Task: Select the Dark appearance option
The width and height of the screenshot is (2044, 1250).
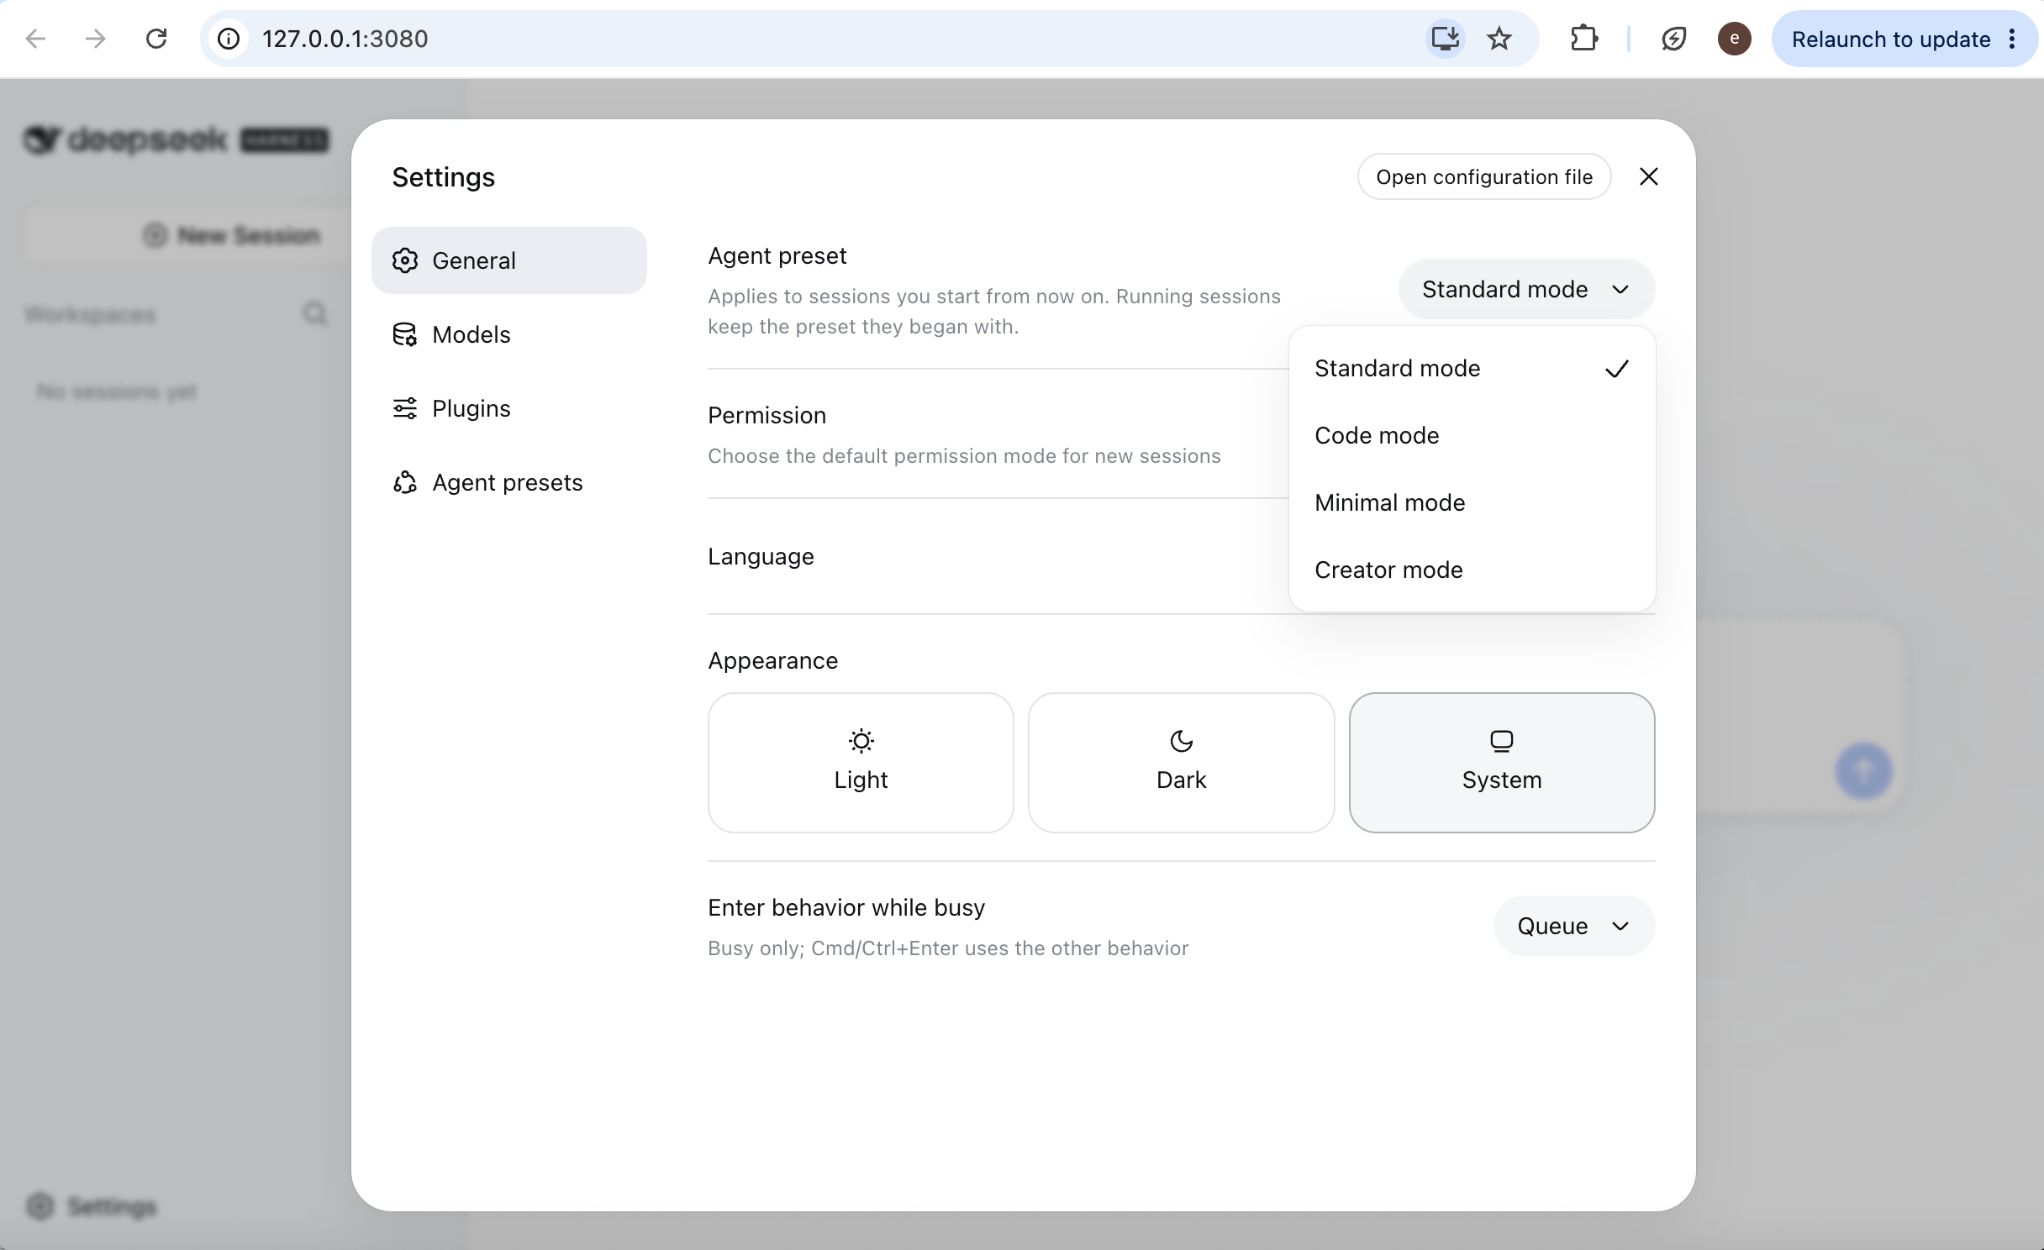Action: click(x=1181, y=763)
